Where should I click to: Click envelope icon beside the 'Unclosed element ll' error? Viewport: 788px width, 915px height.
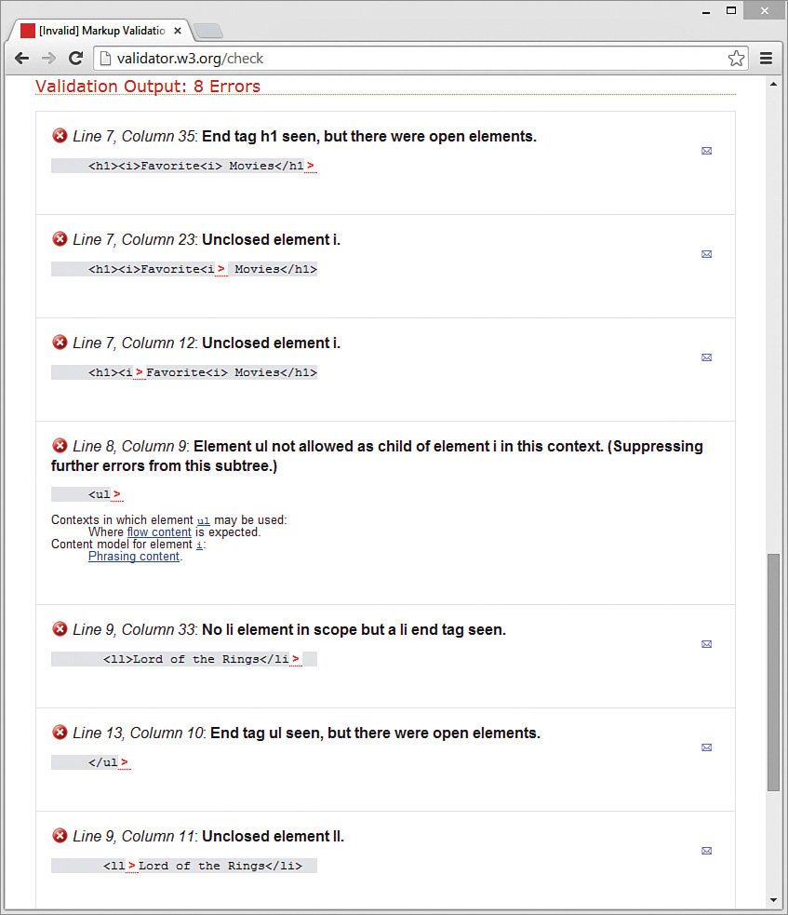coord(706,850)
